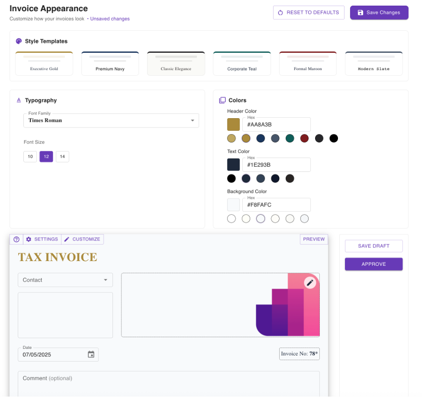Open invoice Settings with gear icon
The width and height of the screenshot is (422, 397).
click(42, 239)
